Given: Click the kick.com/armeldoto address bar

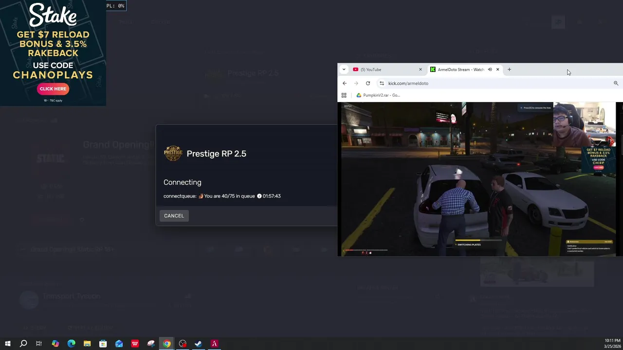Looking at the screenshot, I should click(496, 83).
